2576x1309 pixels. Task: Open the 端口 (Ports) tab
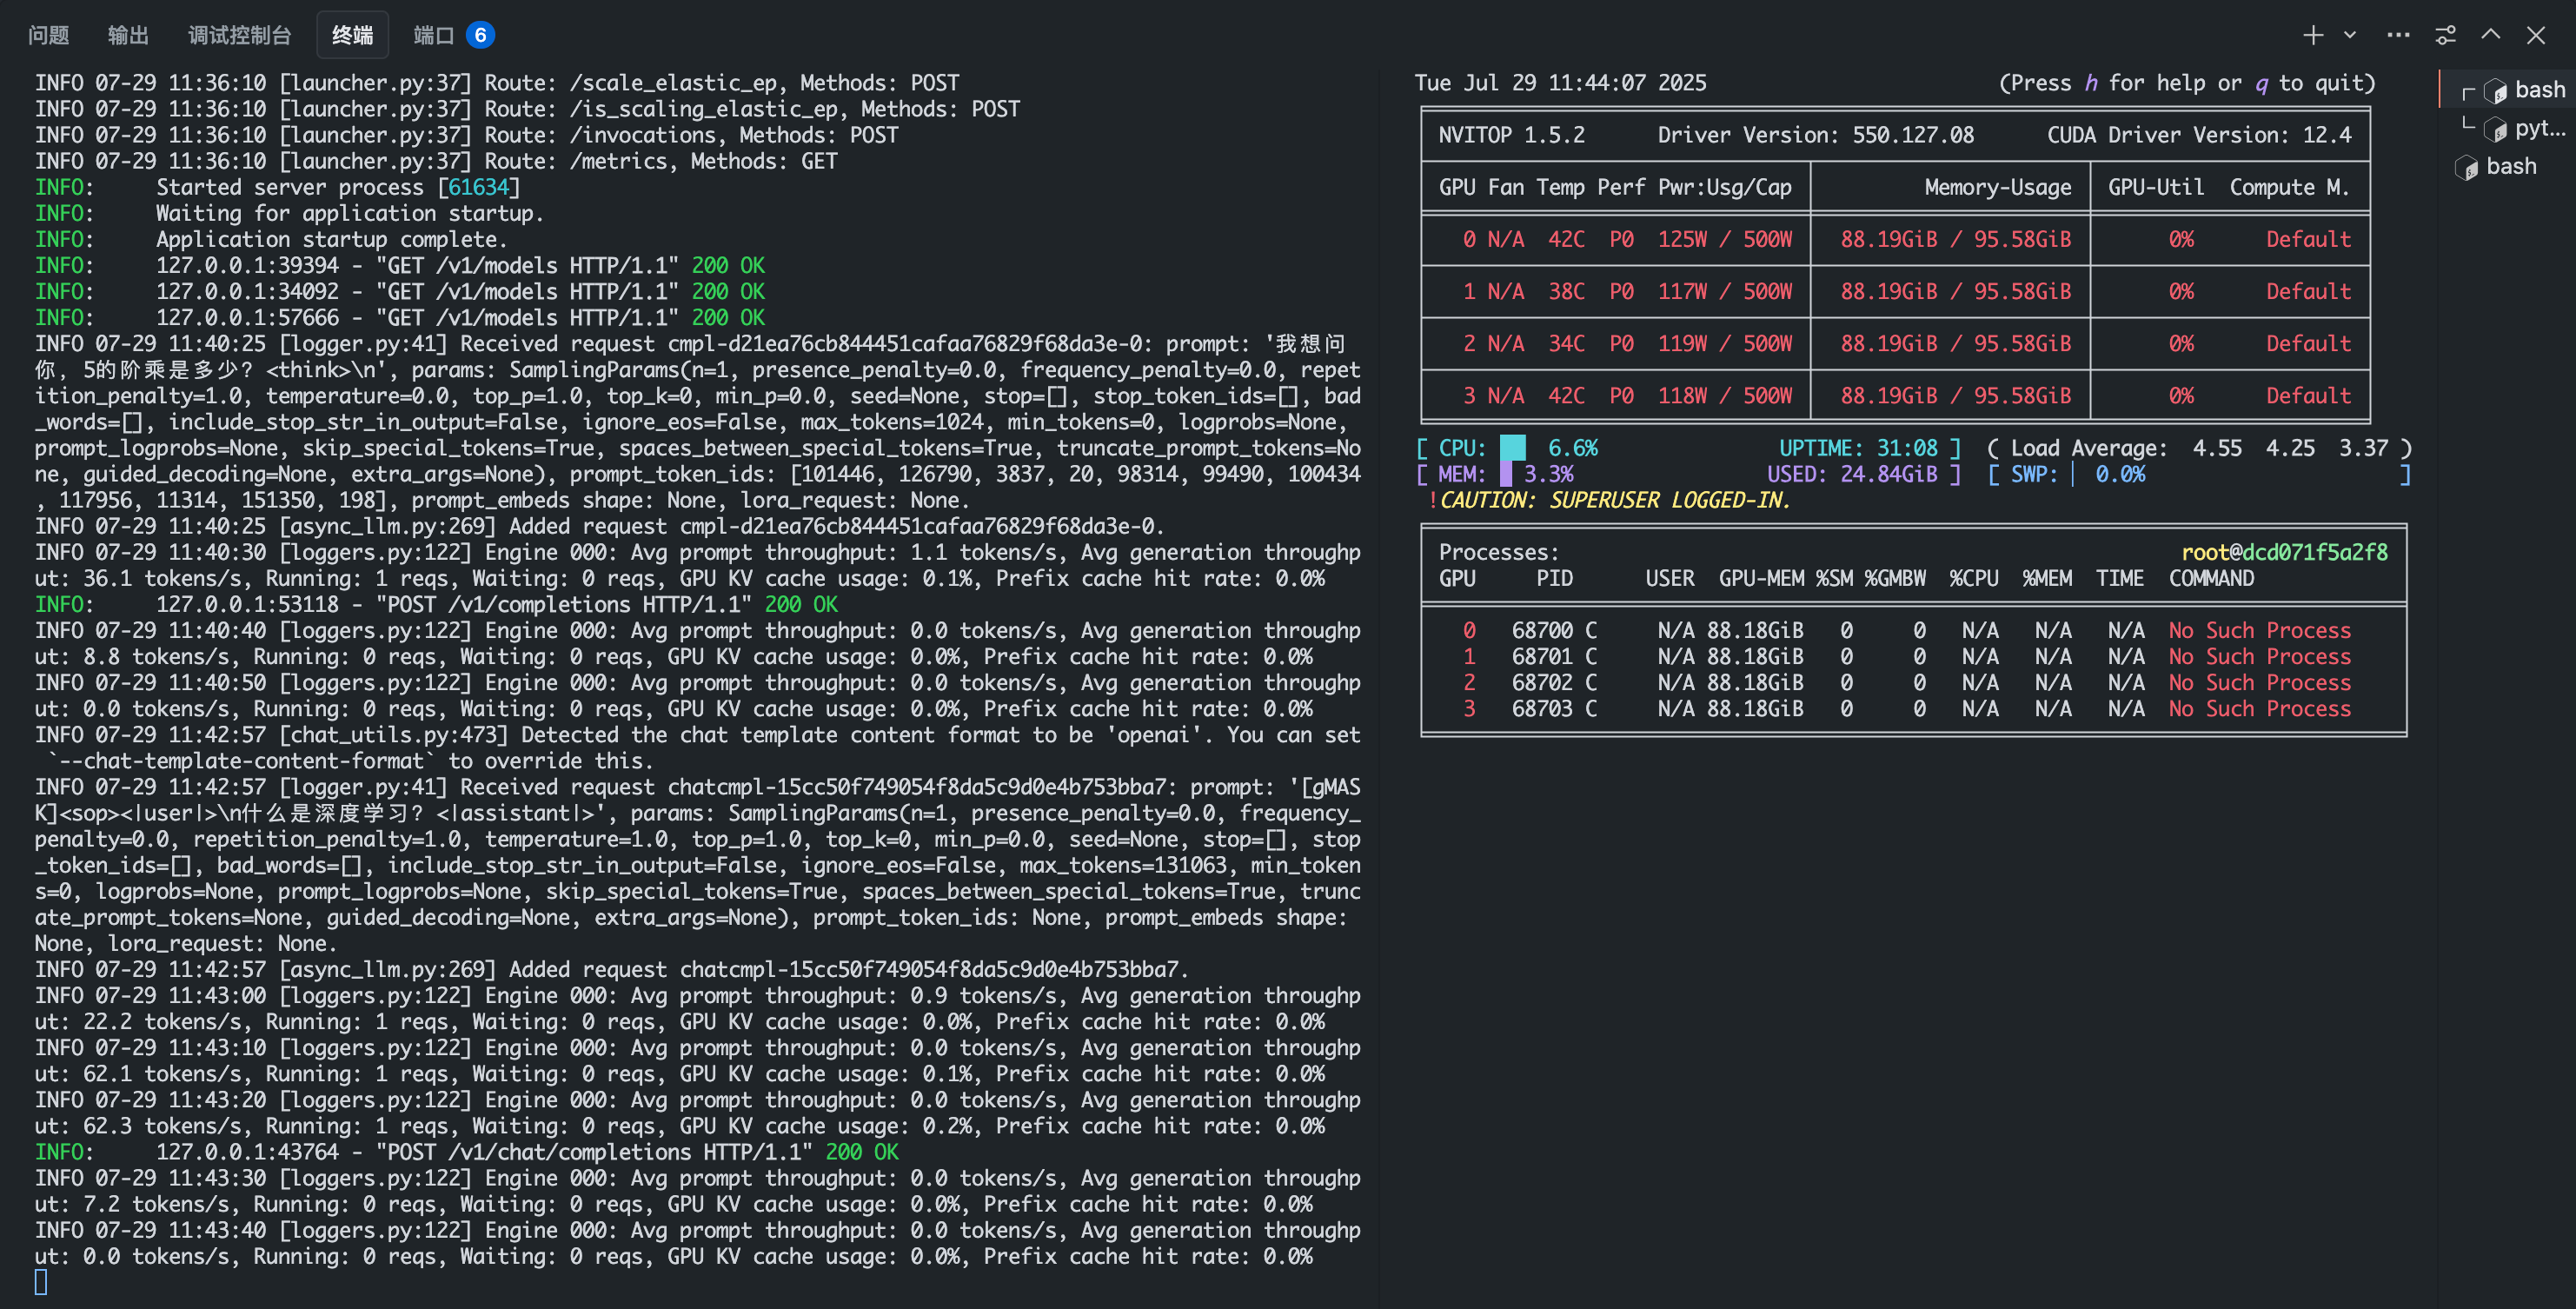pos(433,36)
